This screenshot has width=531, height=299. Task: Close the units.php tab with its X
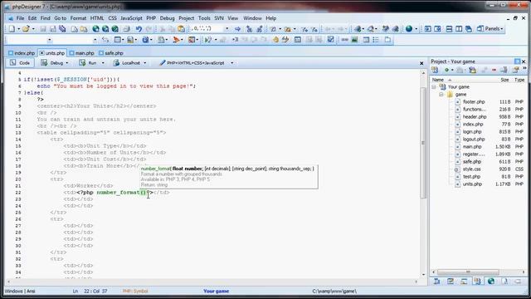(x=42, y=53)
